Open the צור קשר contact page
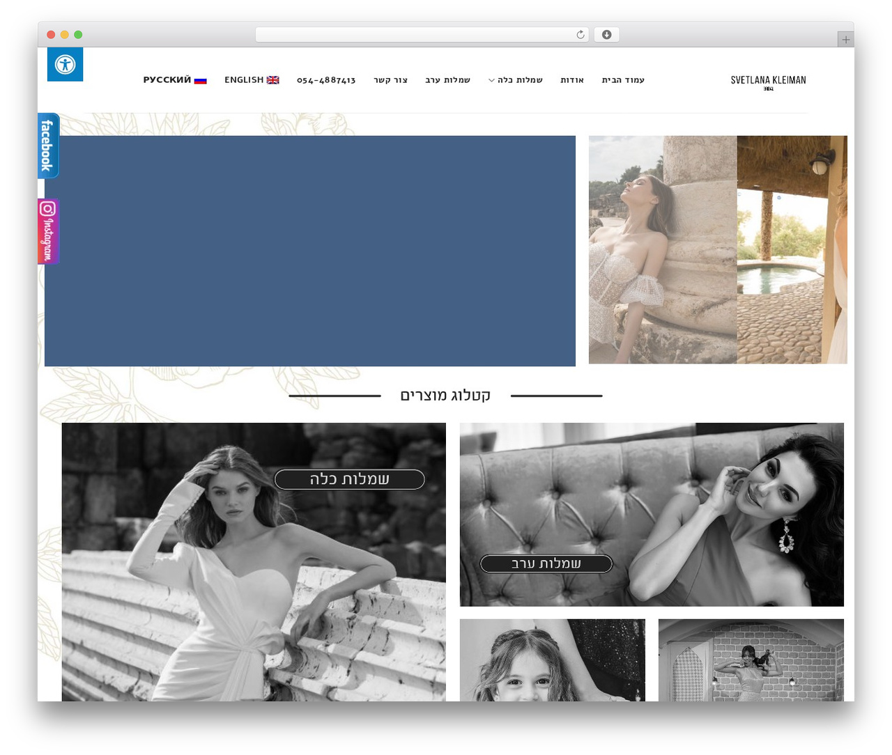Screen dimensions: 892x755 pyautogui.click(x=391, y=80)
